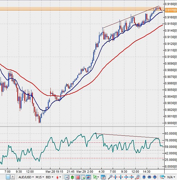
Task: Click the chart window icon next to crosshair
Action: point(88,177)
